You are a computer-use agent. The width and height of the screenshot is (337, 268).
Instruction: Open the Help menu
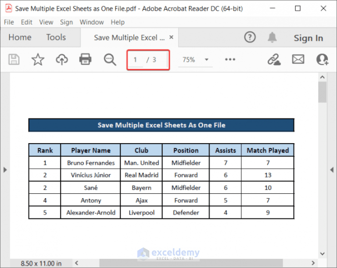(x=118, y=22)
